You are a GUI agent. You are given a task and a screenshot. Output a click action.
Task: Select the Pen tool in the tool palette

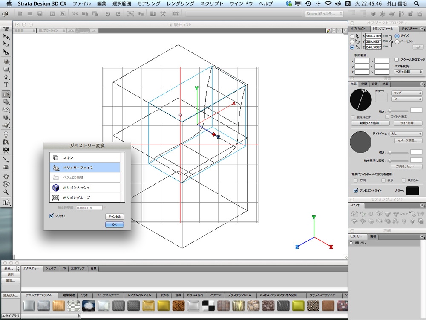coord(6,77)
